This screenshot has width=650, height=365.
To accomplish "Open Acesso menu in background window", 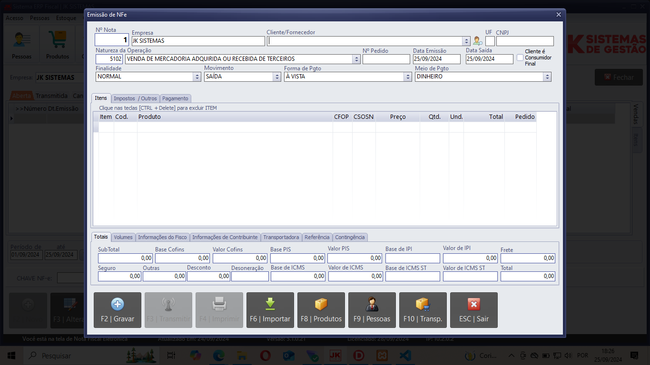I will pos(14,18).
